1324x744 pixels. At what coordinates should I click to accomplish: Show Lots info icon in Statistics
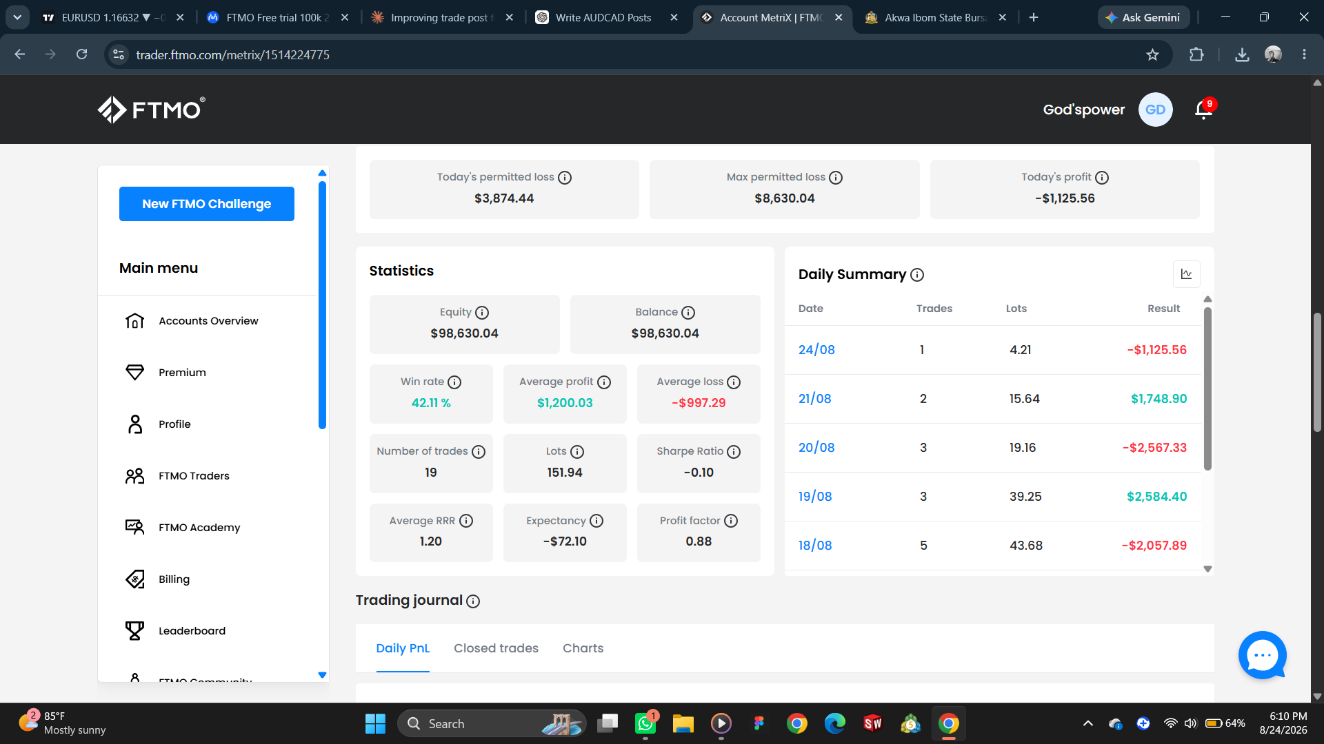click(577, 452)
